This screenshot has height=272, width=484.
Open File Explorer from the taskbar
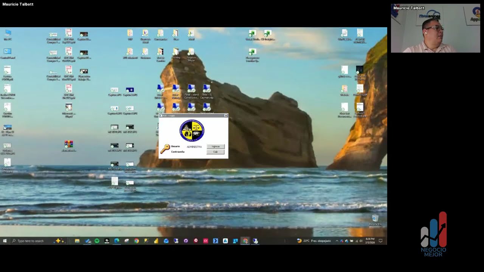(x=77, y=241)
